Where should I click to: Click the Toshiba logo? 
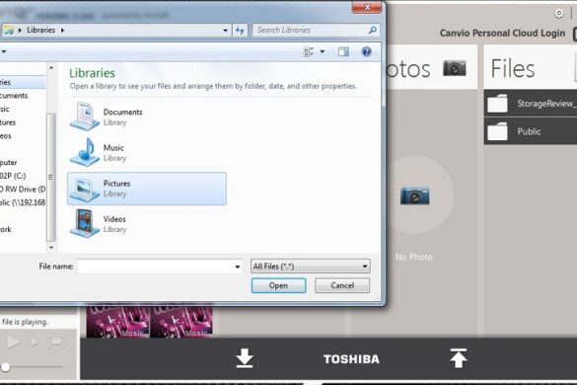click(351, 359)
